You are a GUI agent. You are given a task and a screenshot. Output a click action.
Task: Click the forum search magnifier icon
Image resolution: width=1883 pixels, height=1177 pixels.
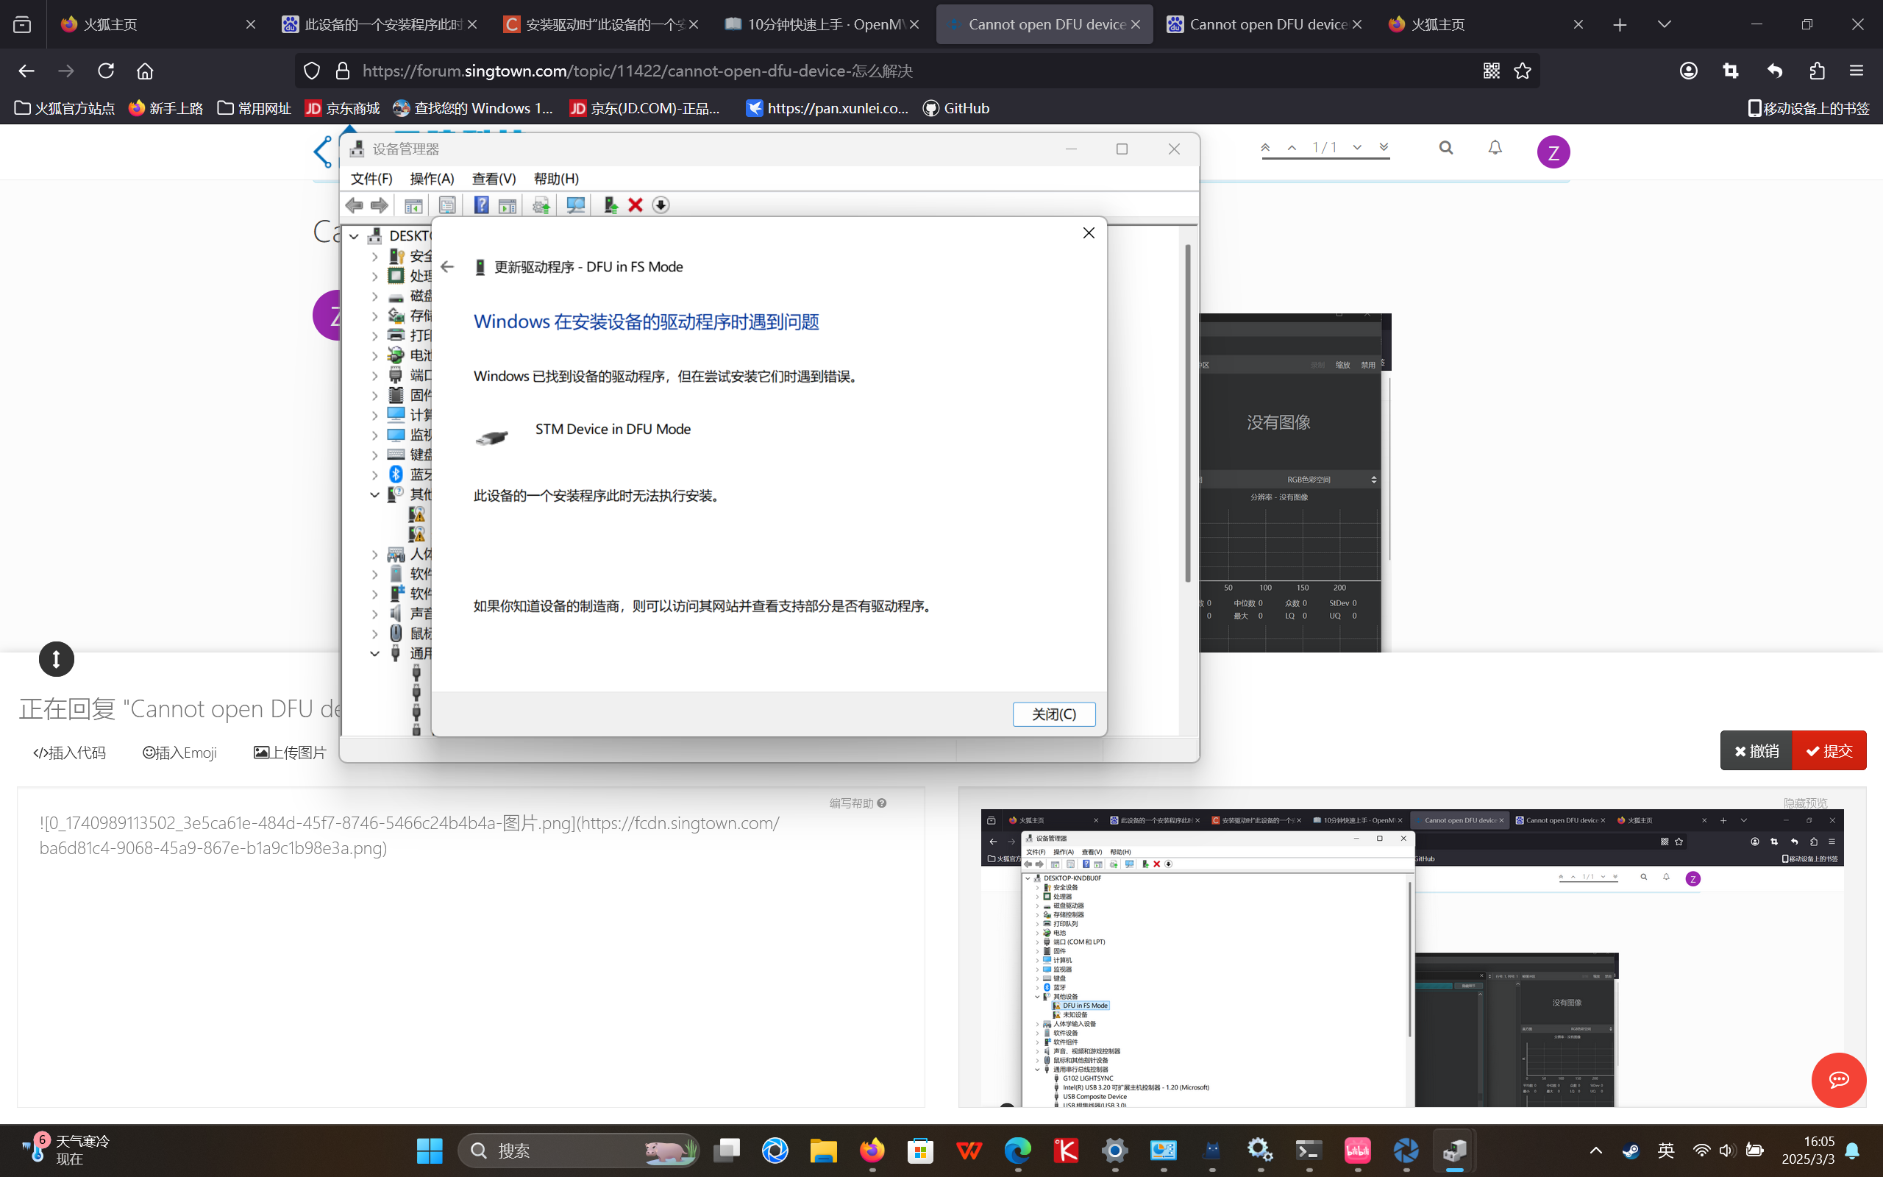(x=1445, y=147)
